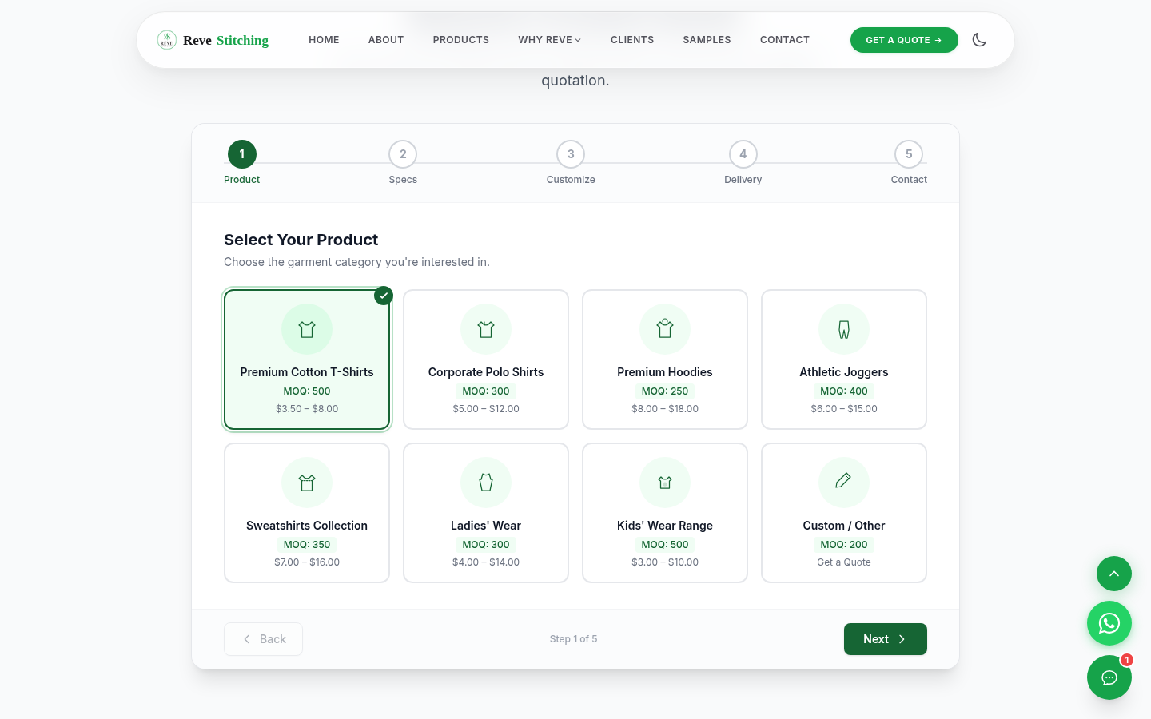
Task: Click the "$6.00 – $15.00" price range text
Action: 844,409
